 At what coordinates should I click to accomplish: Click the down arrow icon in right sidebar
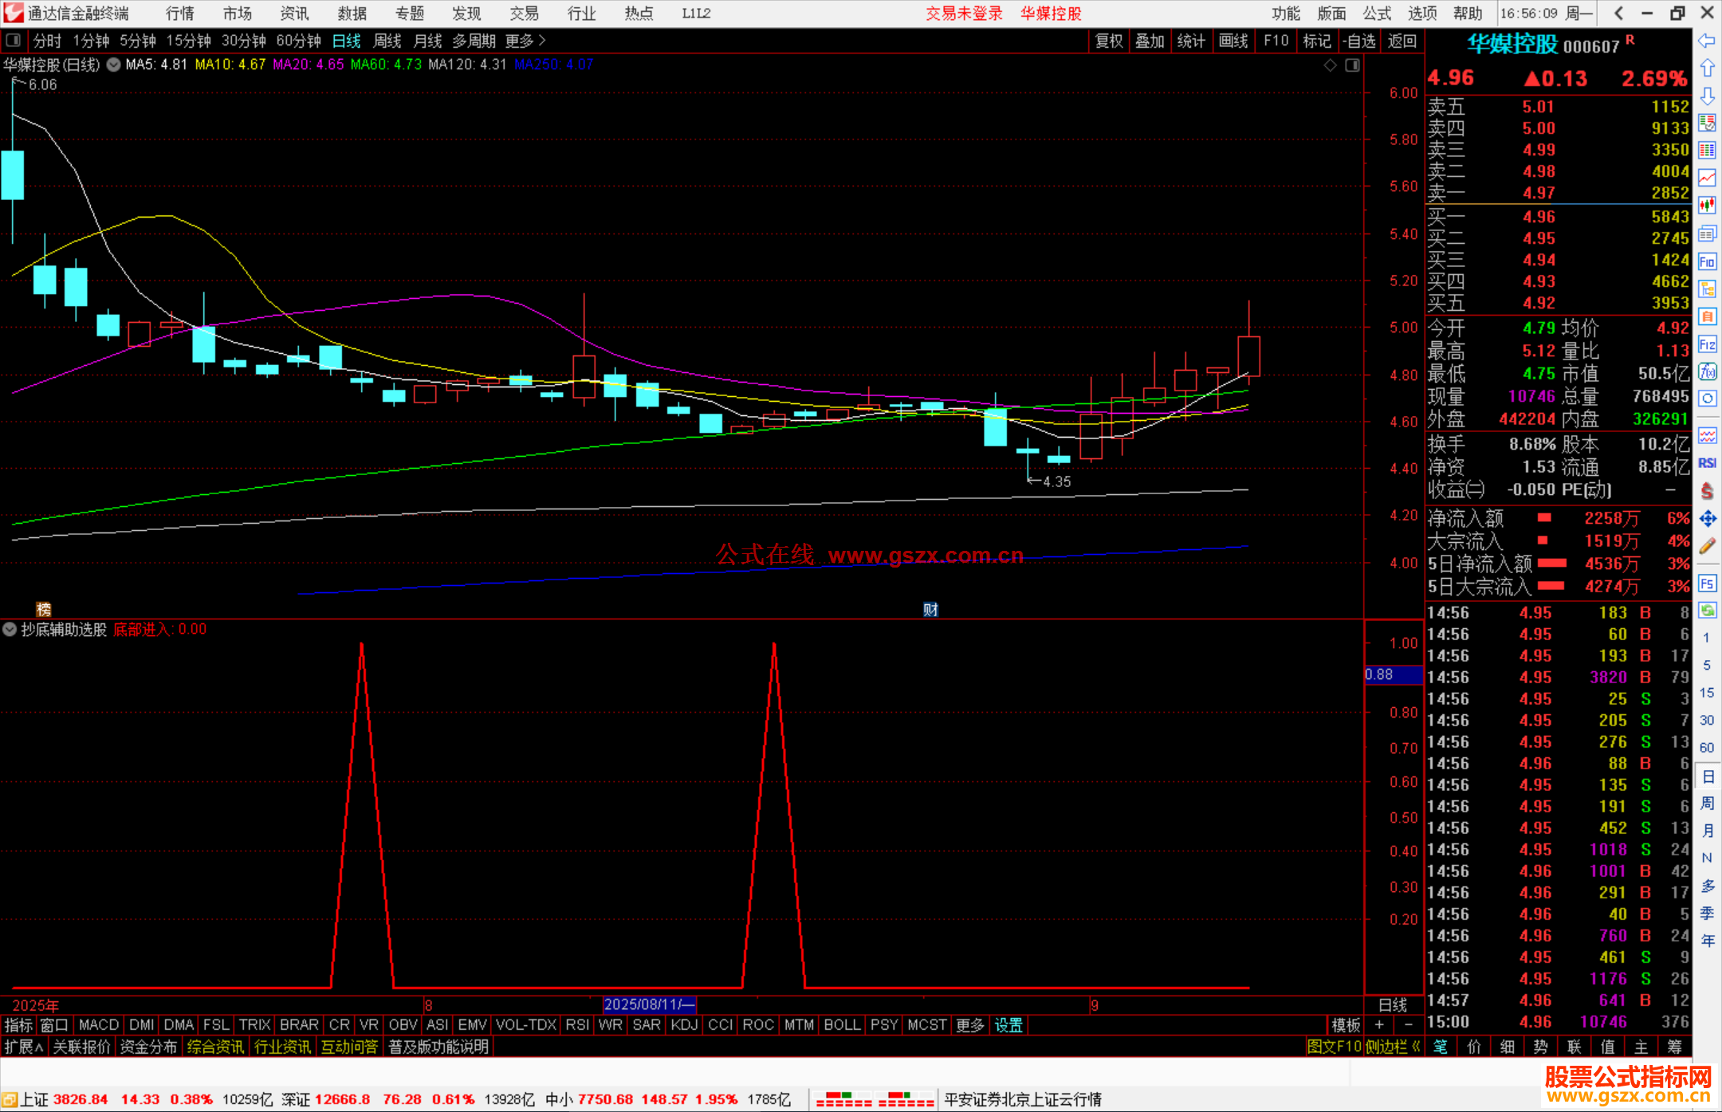(x=1707, y=96)
